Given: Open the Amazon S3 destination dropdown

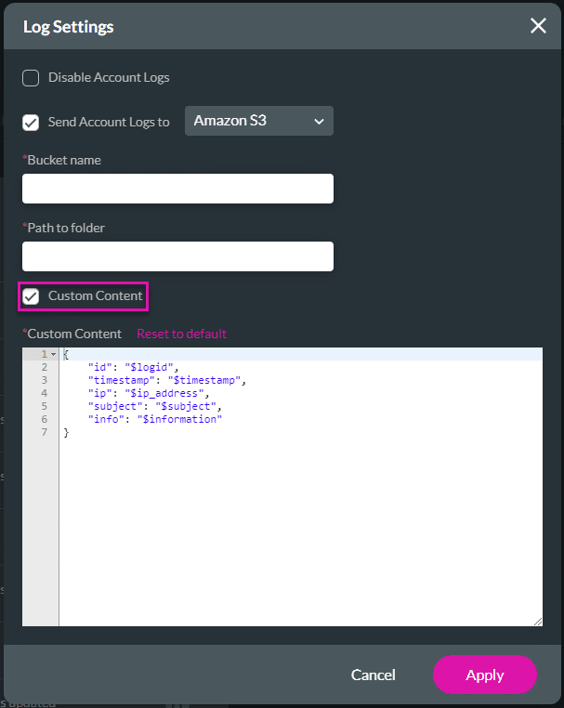Looking at the screenshot, I should (x=258, y=121).
